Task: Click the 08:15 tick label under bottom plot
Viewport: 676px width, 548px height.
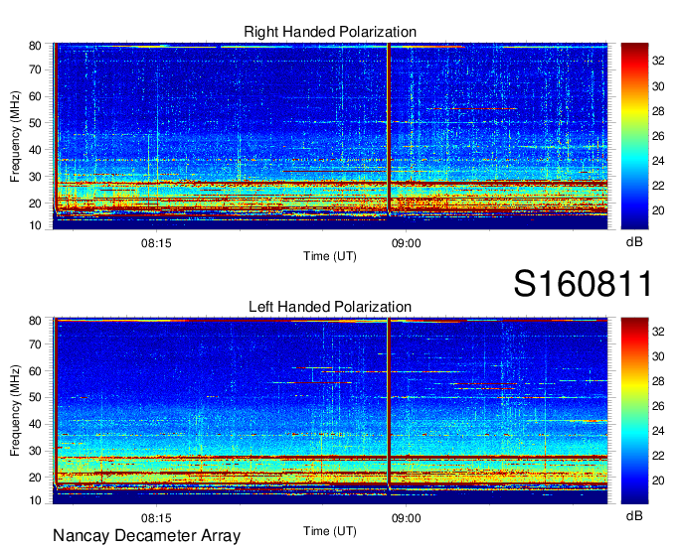Action: pyautogui.click(x=156, y=518)
